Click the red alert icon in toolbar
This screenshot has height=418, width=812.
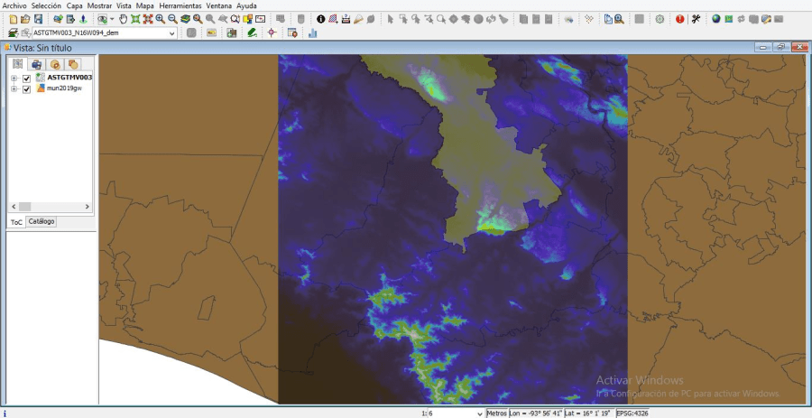679,19
